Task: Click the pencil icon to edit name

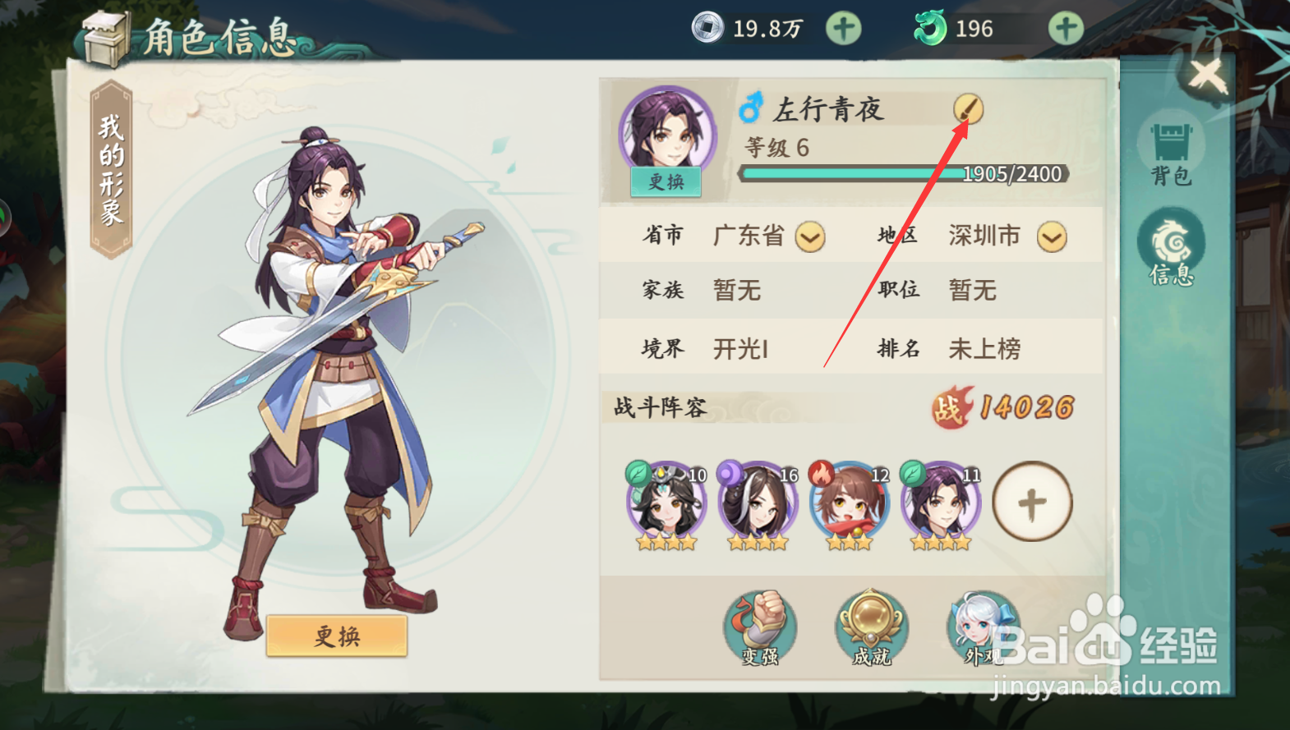Action: 968,108
